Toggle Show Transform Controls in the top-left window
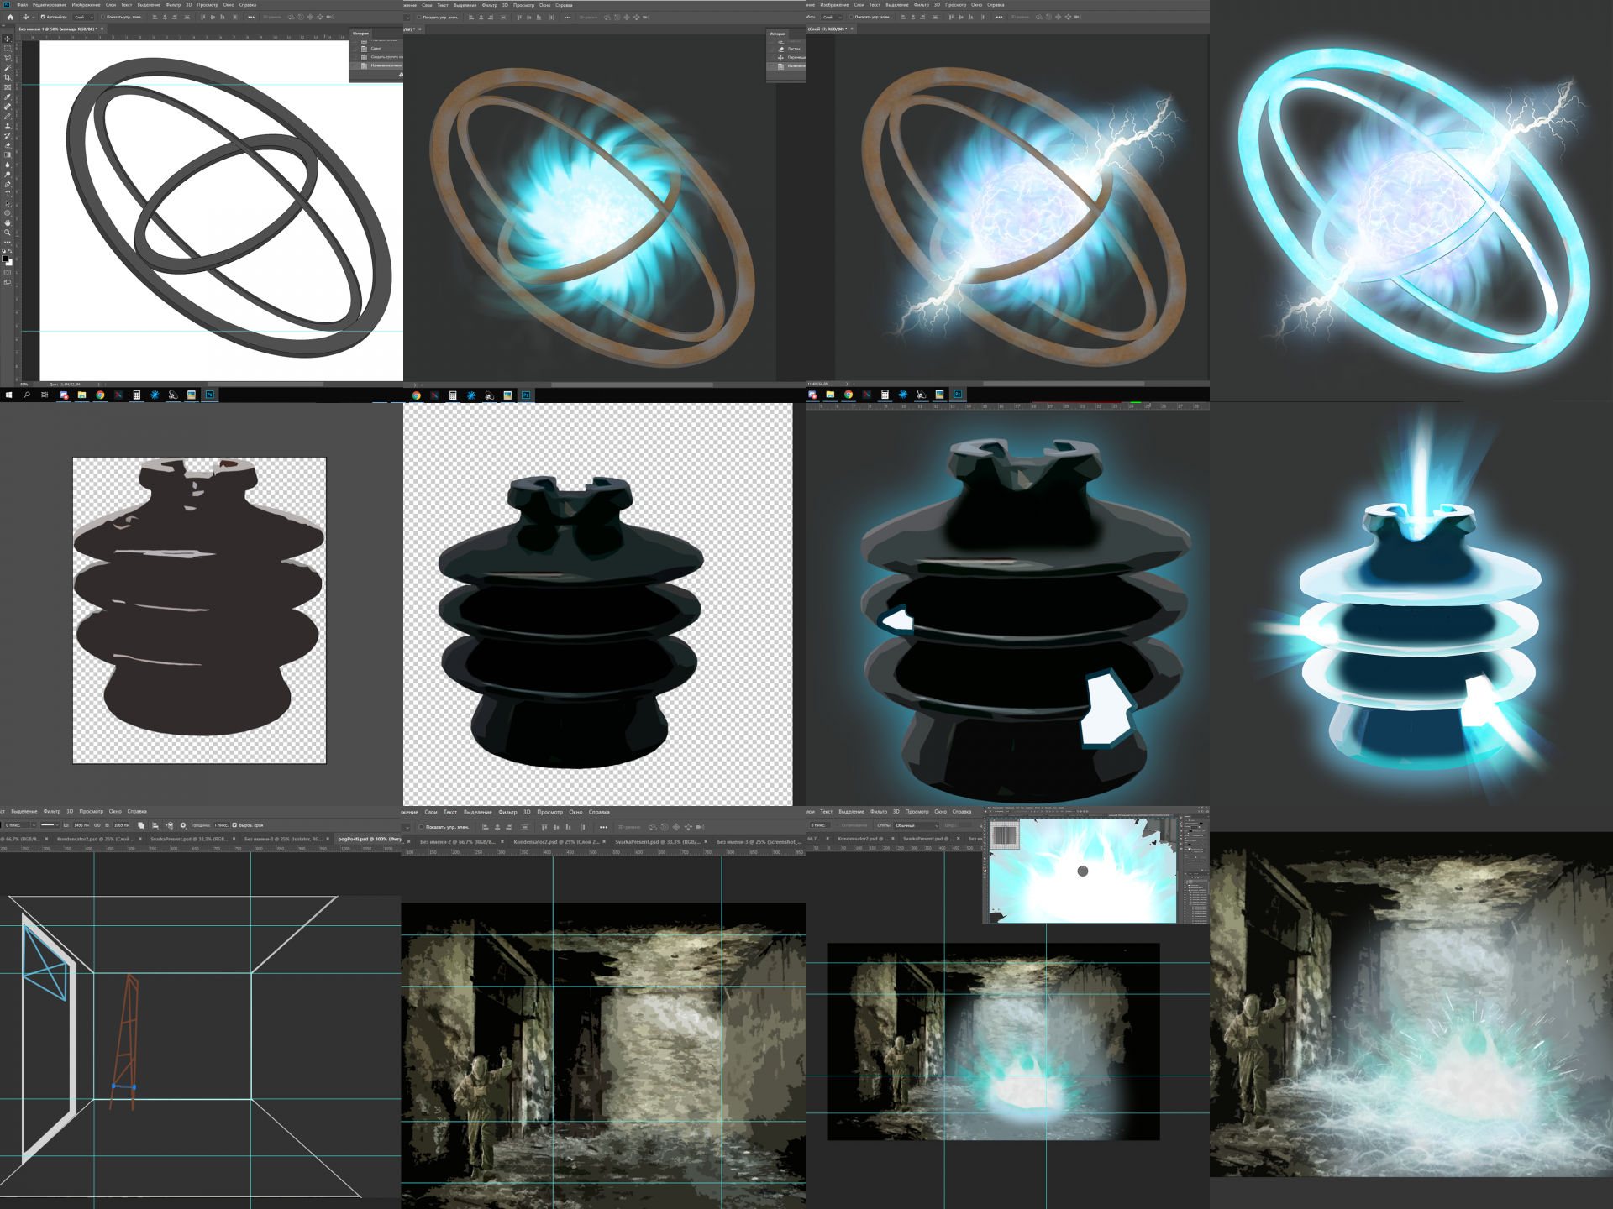Viewport: 1613px width, 1209px height. coord(102,17)
